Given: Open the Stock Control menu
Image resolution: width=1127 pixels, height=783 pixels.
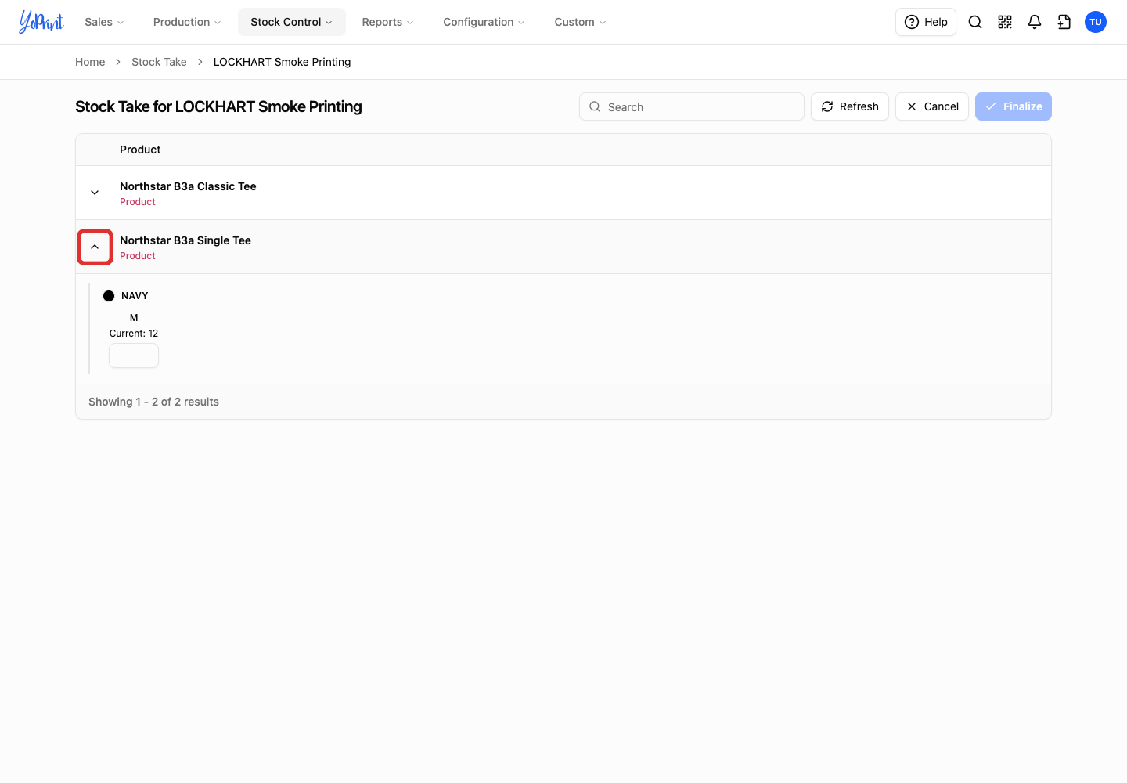Looking at the screenshot, I should pyautogui.click(x=292, y=22).
